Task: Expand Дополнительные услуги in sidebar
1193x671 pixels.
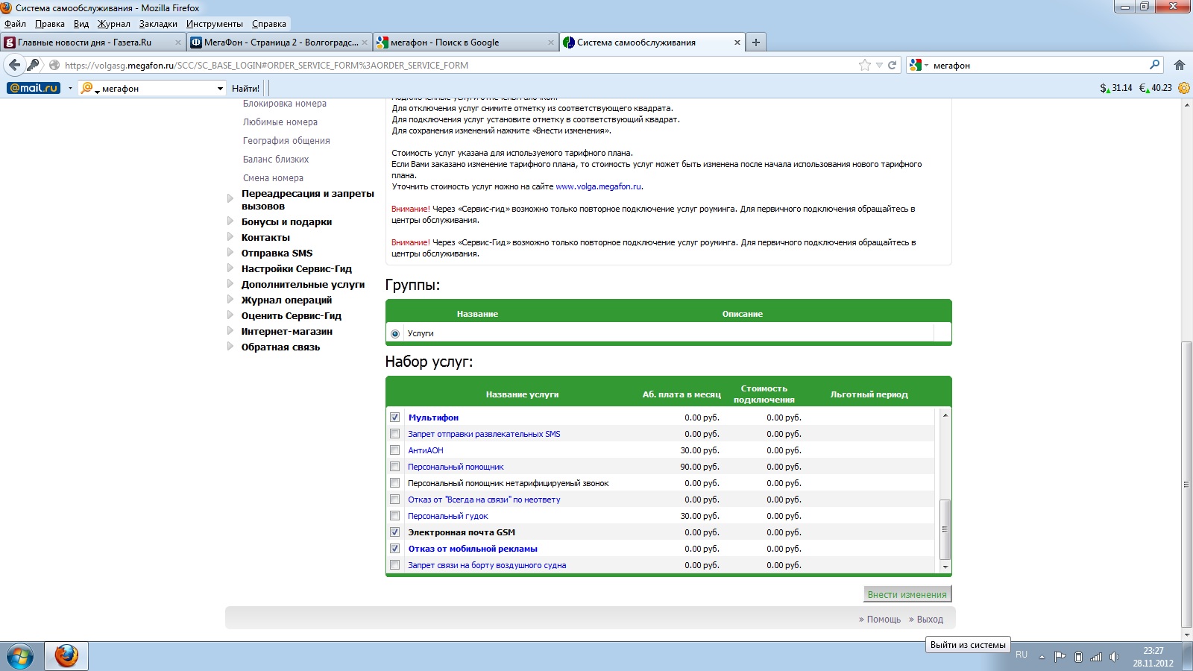Action: point(303,284)
